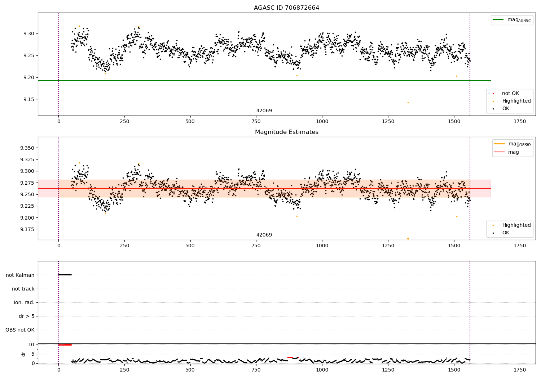Select 'Highlighted' legend entry in Magnitude Estimates plot
Screen dimensions: 541x378
[x=516, y=225]
